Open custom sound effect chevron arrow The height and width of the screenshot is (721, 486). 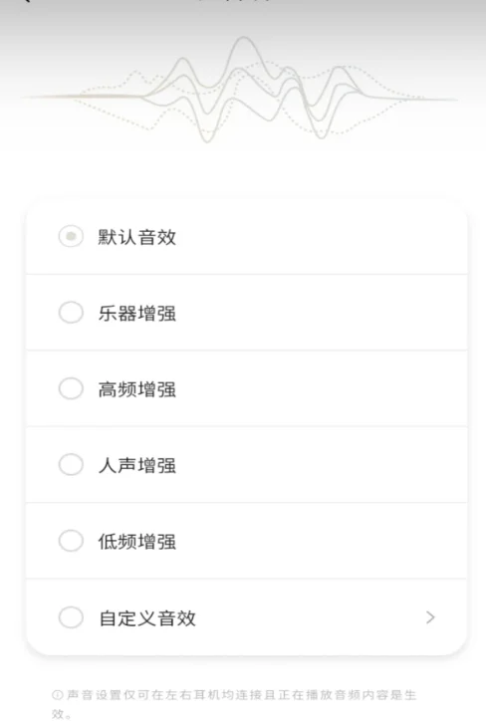[430, 617]
